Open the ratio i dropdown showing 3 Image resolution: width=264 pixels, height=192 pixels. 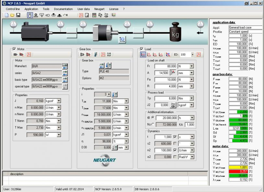point(109,94)
